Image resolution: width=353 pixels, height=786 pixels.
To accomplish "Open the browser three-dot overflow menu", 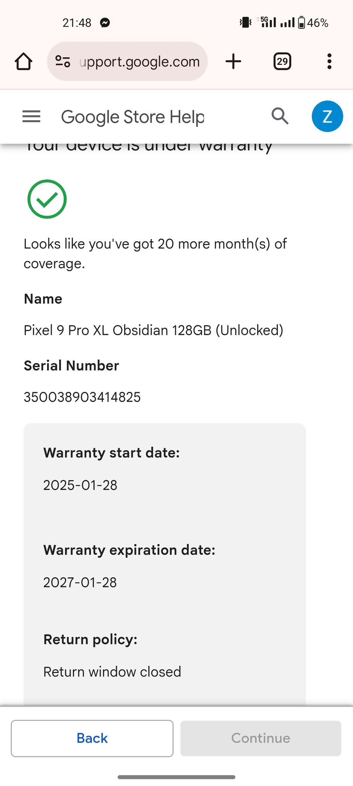I will pyautogui.click(x=329, y=61).
